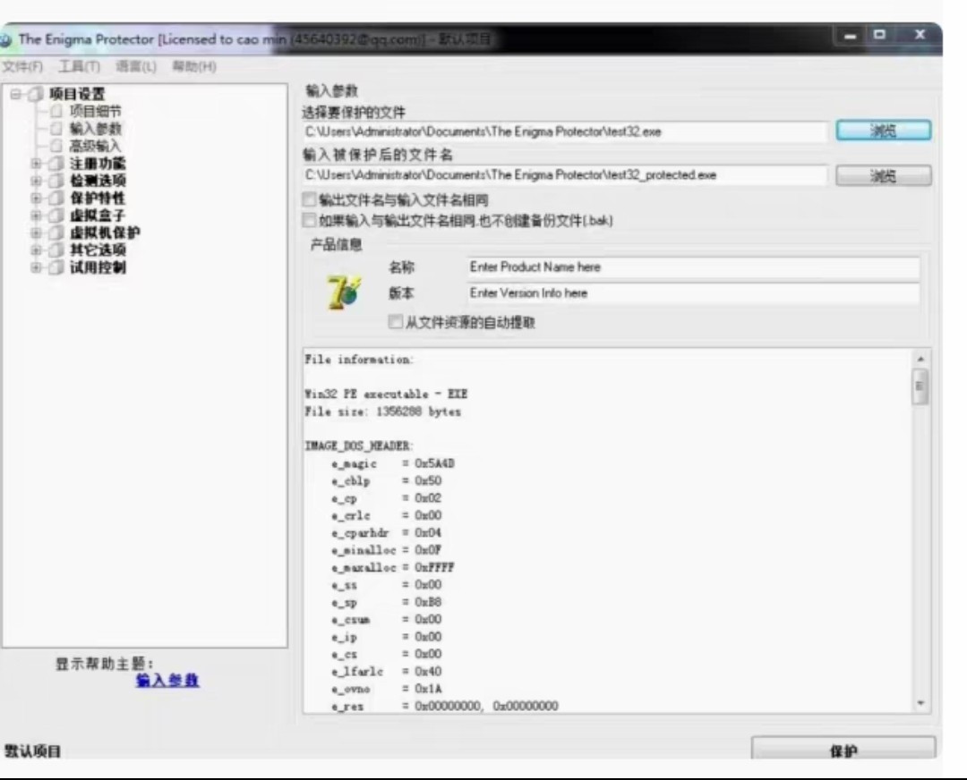Click the 'e_magic = 0x5A4D' line

point(393,463)
